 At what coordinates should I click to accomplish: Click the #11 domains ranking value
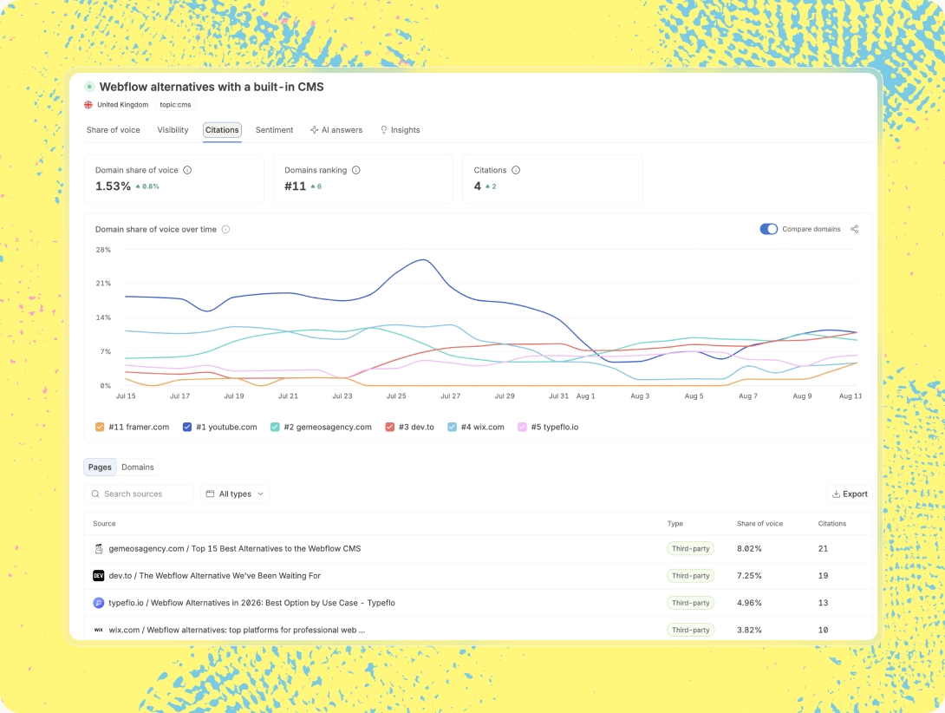pyautogui.click(x=296, y=186)
